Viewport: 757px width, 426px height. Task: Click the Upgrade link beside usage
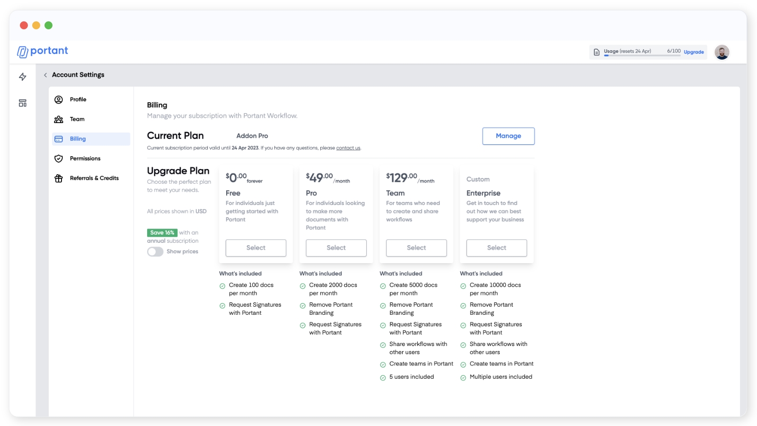pos(694,52)
